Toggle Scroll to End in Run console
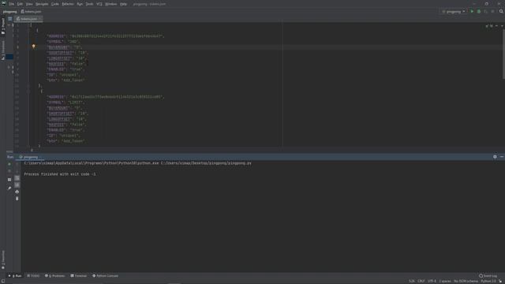This screenshot has height=284, width=505. (17, 185)
